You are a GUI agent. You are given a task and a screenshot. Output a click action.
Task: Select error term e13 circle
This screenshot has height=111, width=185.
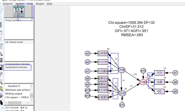click(88, 90)
